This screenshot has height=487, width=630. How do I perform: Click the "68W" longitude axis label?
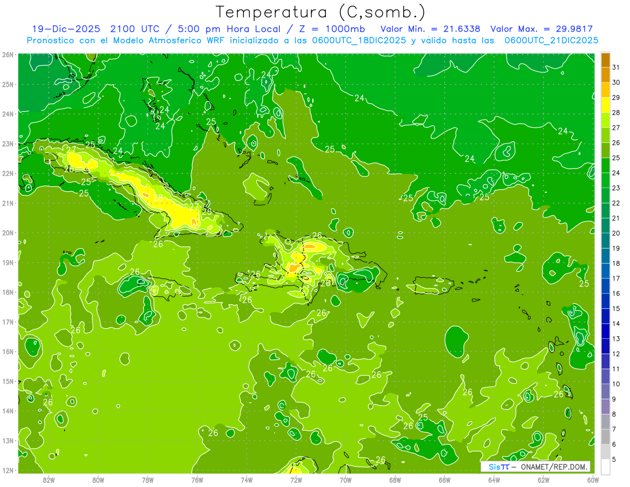click(395, 479)
